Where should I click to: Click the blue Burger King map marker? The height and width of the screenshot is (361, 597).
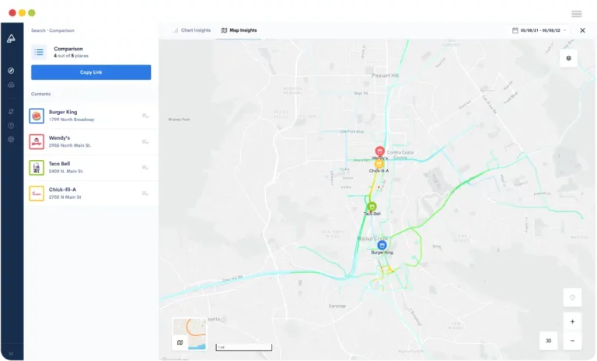(x=382, y=245)
